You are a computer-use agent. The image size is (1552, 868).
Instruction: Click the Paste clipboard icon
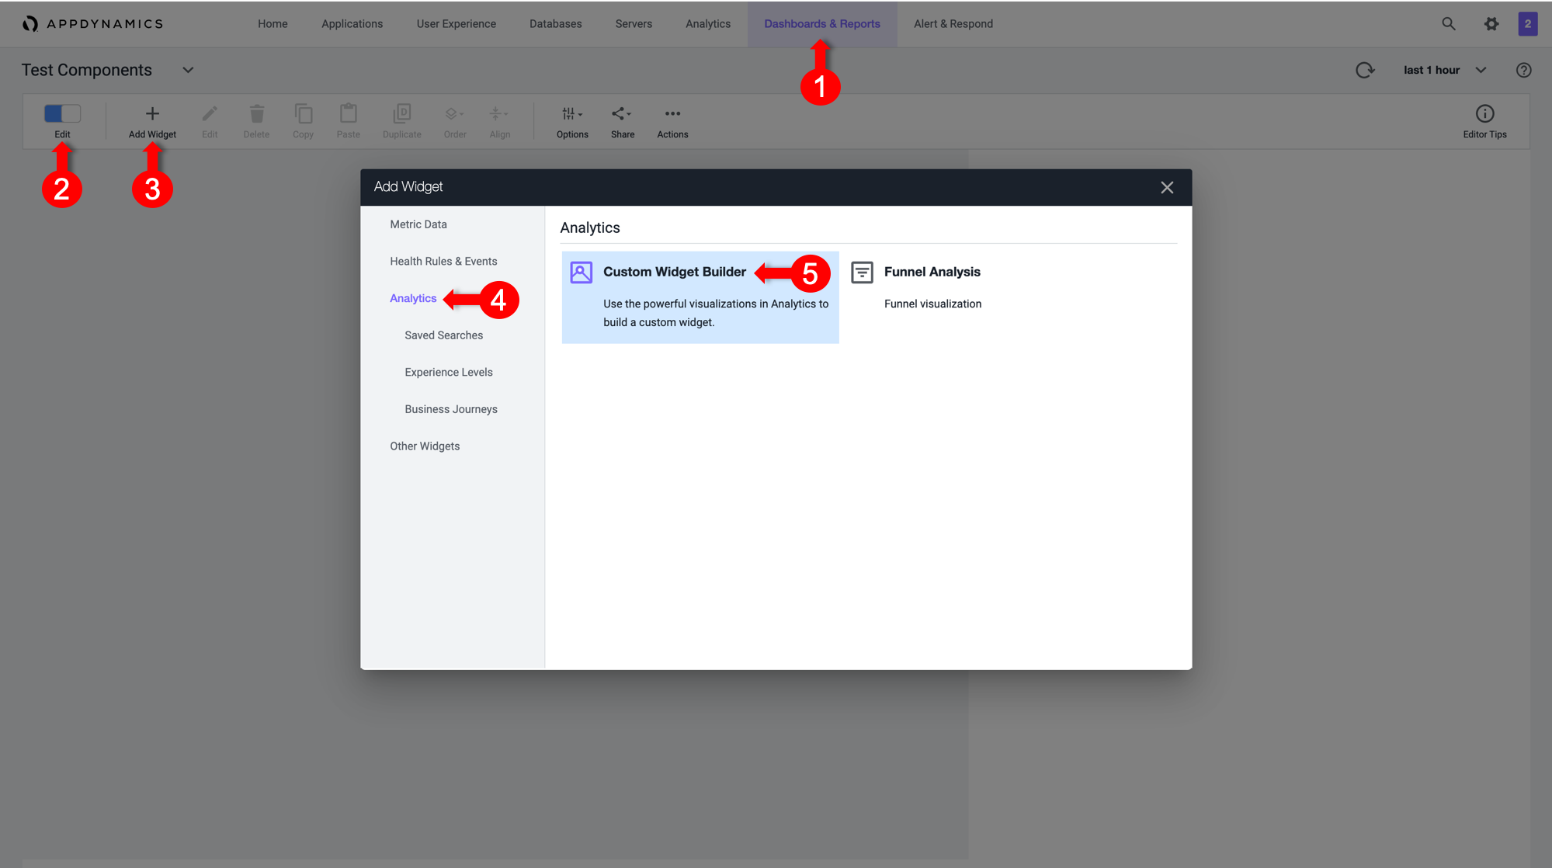click(x=349, y=114)
